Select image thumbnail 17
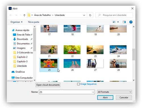Viewport: 142px width, 108px height. coord(49,29)
